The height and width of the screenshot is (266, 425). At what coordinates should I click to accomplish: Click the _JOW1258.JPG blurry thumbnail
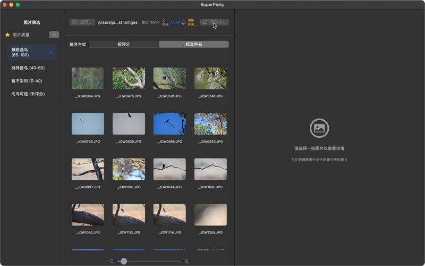tap(210, 214)
